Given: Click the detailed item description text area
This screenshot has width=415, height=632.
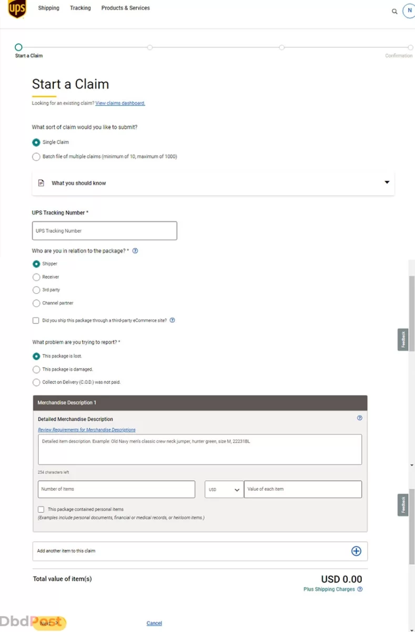Looking at the screenshot, I should click(x=200, y=449).
